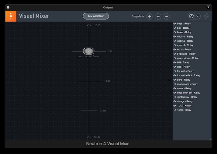Open settings with the gear icon
The width and height of the screenshot is (217, 154).
(x=191, y=16)
